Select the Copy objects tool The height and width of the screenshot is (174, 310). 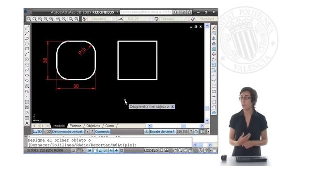tap(214, 33)
